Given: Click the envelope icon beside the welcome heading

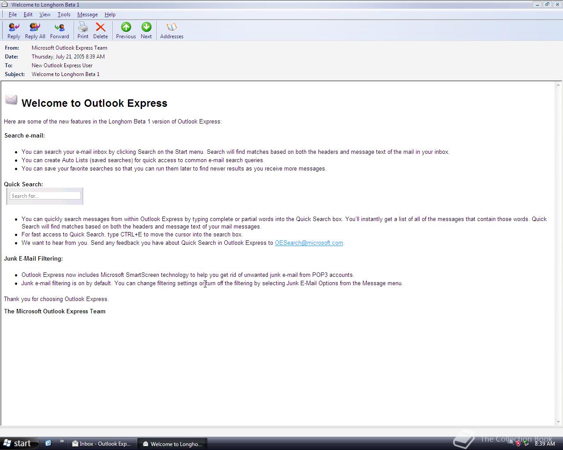Looking at the screenshot, I should tap(11, 100).
